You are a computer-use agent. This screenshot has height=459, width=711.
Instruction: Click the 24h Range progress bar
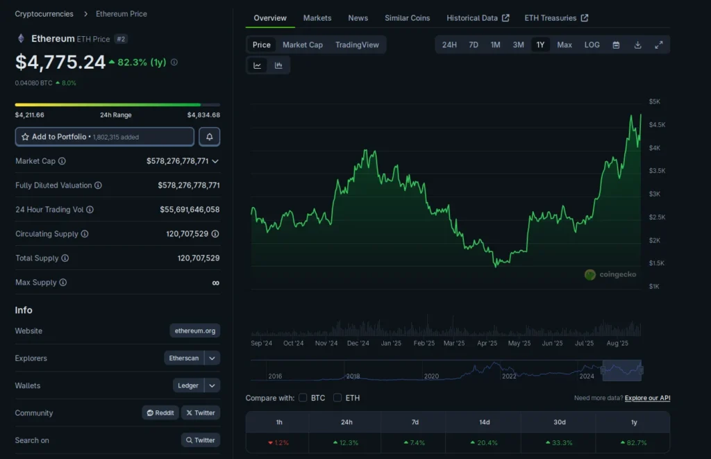click(117, 105)
